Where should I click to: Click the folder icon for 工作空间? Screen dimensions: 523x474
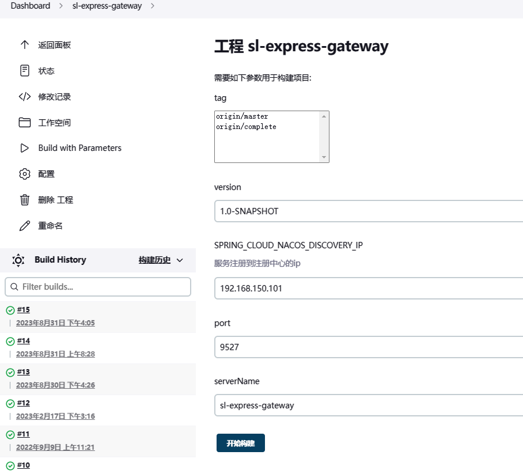(25, 123)
